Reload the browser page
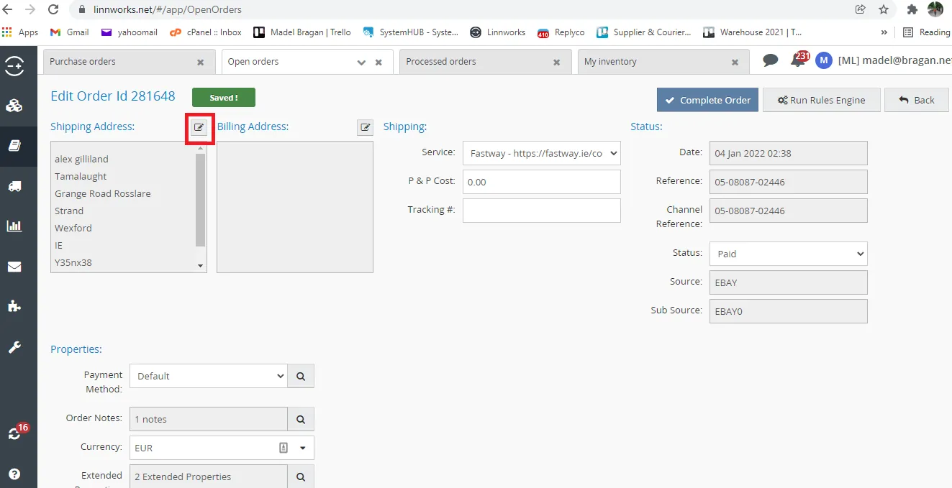Screen dimensions: 952x488 pyautogui.click(x=53, y=10)
